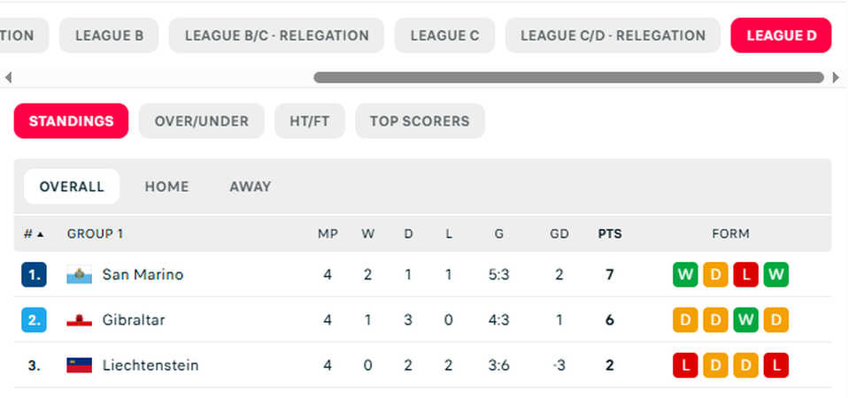The height and width of the screenshot is (398, 848).
Task: Click San Marino's red L form badge
Action: pos(745,275)
